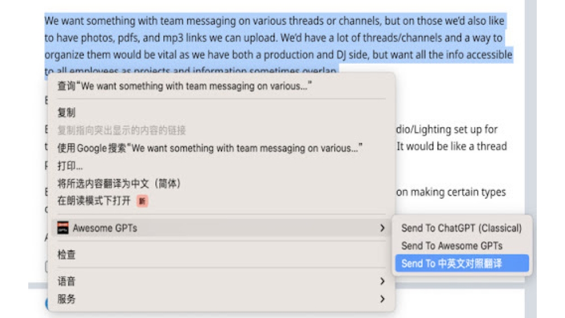565x318 pixels.
Task: Open selection via 在朗读模式下打开
Action: tap(221, 201)
